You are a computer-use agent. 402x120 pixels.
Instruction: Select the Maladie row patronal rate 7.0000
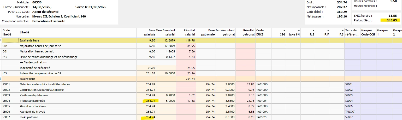click(229, 84)
